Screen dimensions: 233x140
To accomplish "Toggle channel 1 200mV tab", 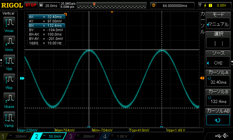I will click(16, 136).
